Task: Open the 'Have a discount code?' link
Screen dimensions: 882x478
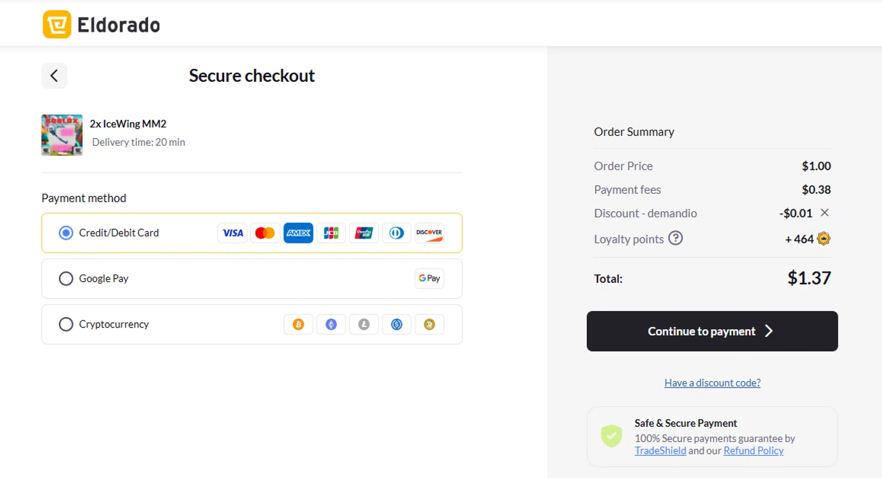Action: [x=712, y=383]
